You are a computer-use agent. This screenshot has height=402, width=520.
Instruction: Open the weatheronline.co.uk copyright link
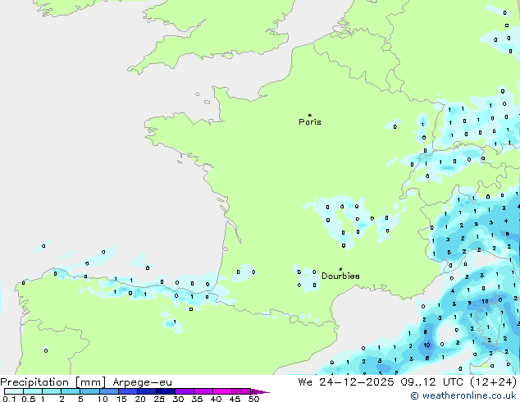(x=463, y=395)
